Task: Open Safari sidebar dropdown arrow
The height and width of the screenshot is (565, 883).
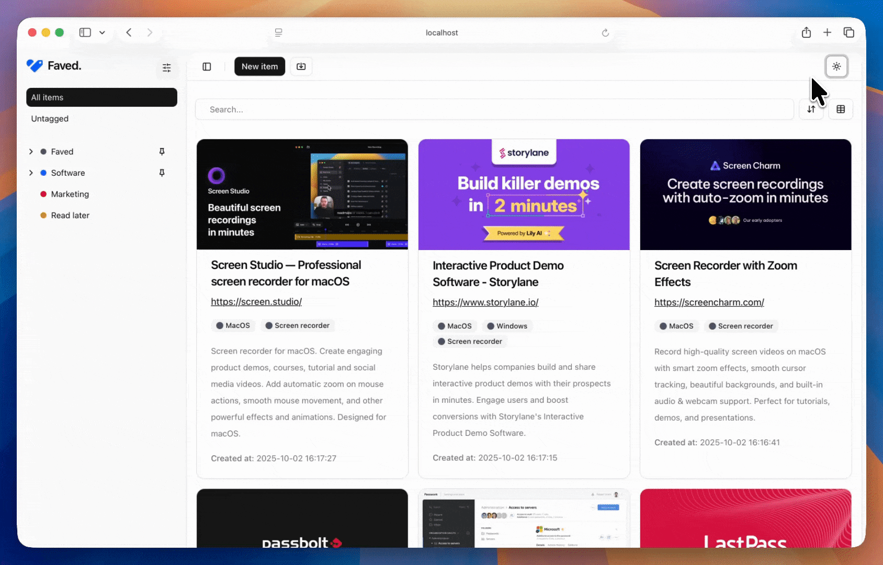Action: tap(102, 32)
